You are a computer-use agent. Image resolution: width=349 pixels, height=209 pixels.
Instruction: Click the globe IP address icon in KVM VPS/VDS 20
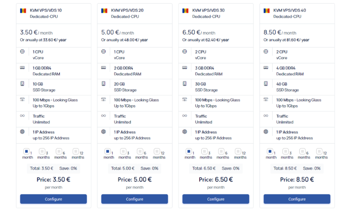coord(104,132)
